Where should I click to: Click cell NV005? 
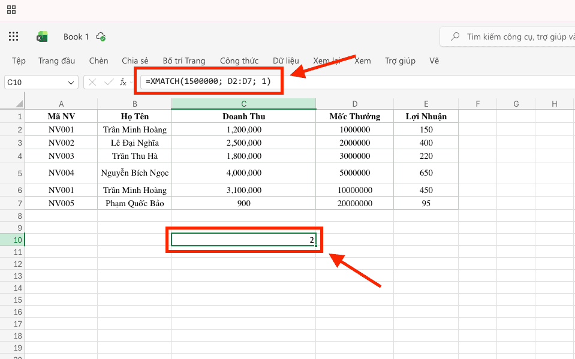[x=61, y=203]
